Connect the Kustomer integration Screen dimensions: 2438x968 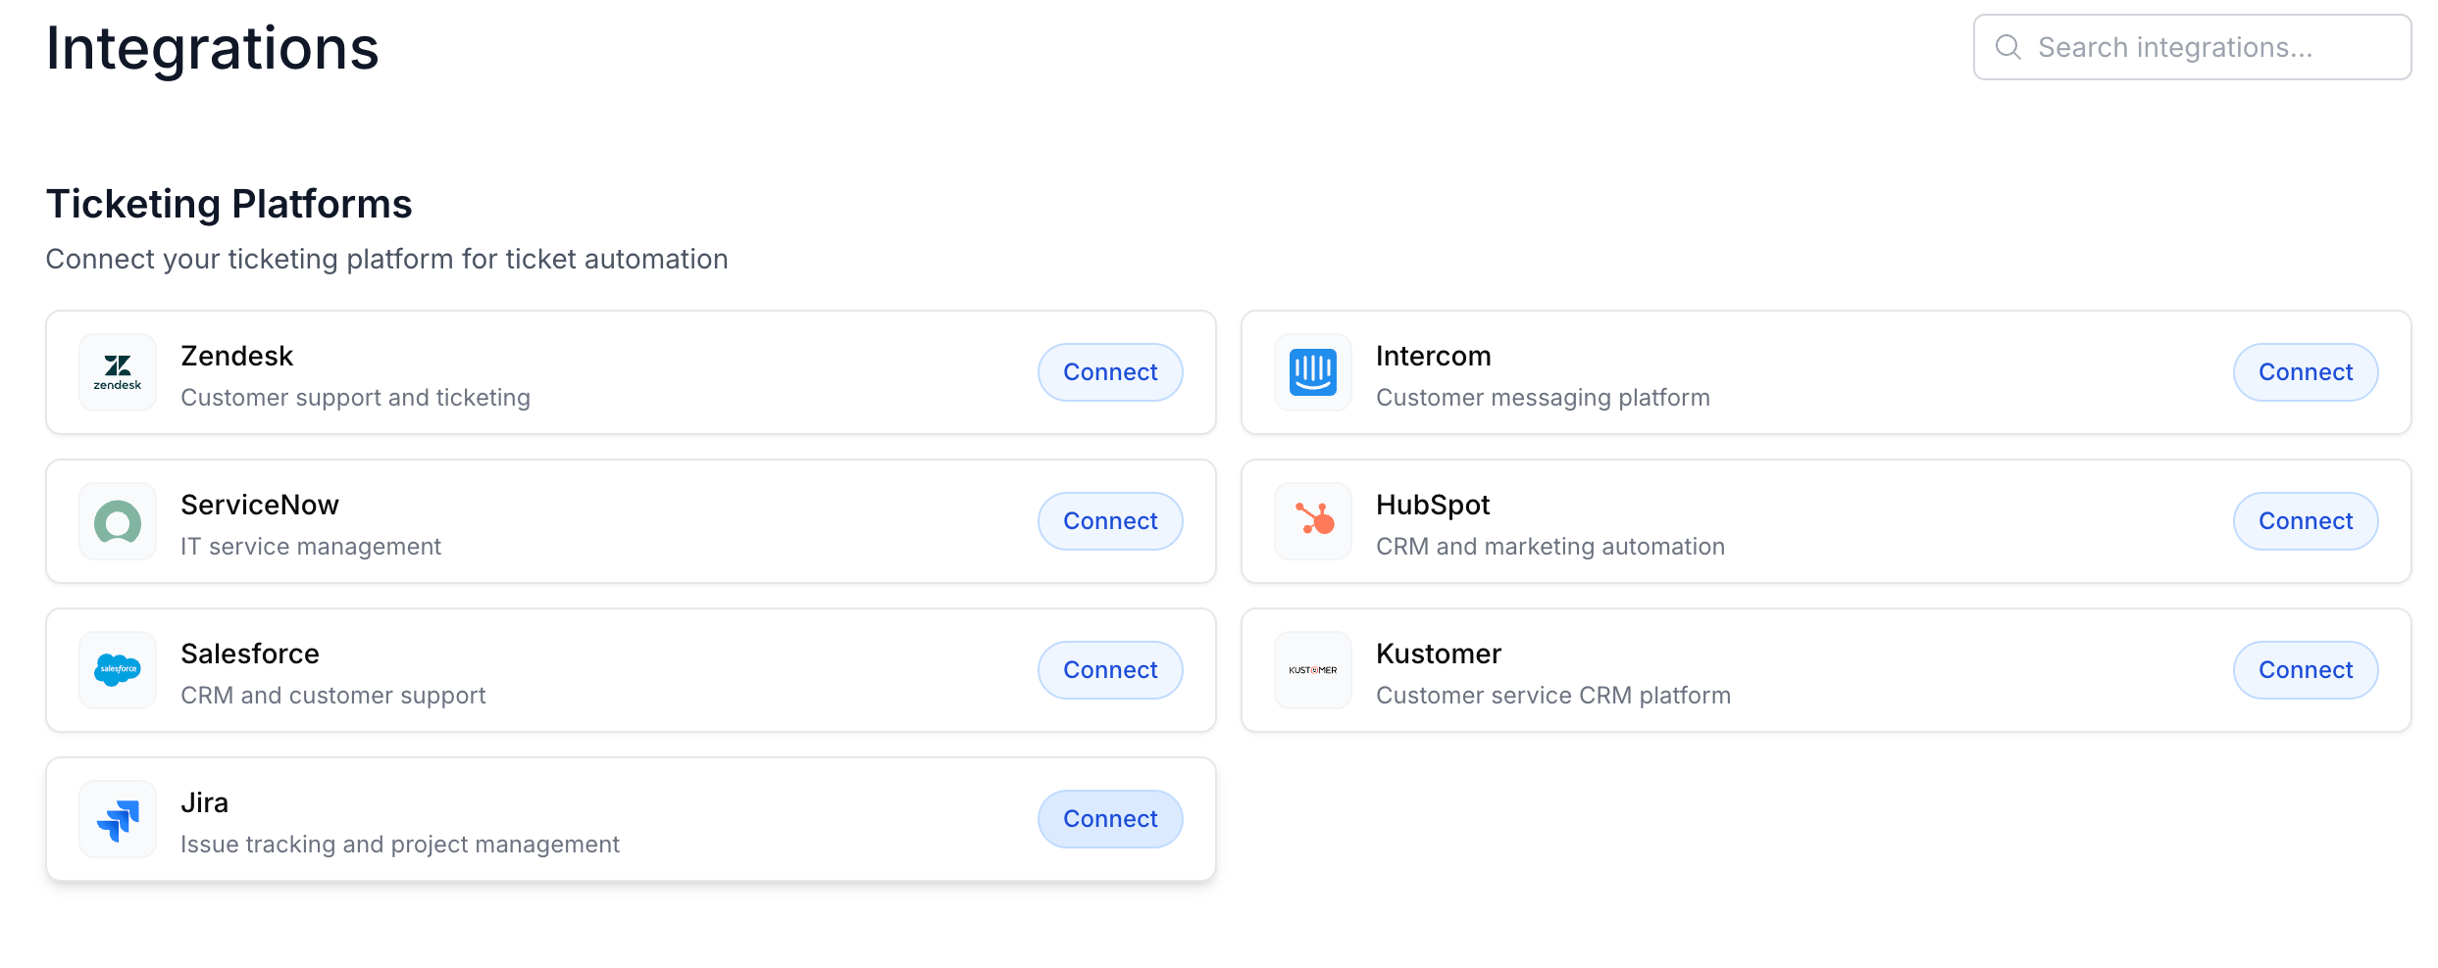(2306, 670)
